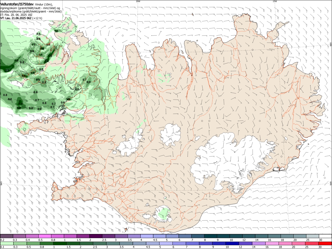The height and width of the screenshot is (249, 332).
Task: Pick the darkest green bottom-row swatch between 1 and 1.5
Action: (60, 243)
